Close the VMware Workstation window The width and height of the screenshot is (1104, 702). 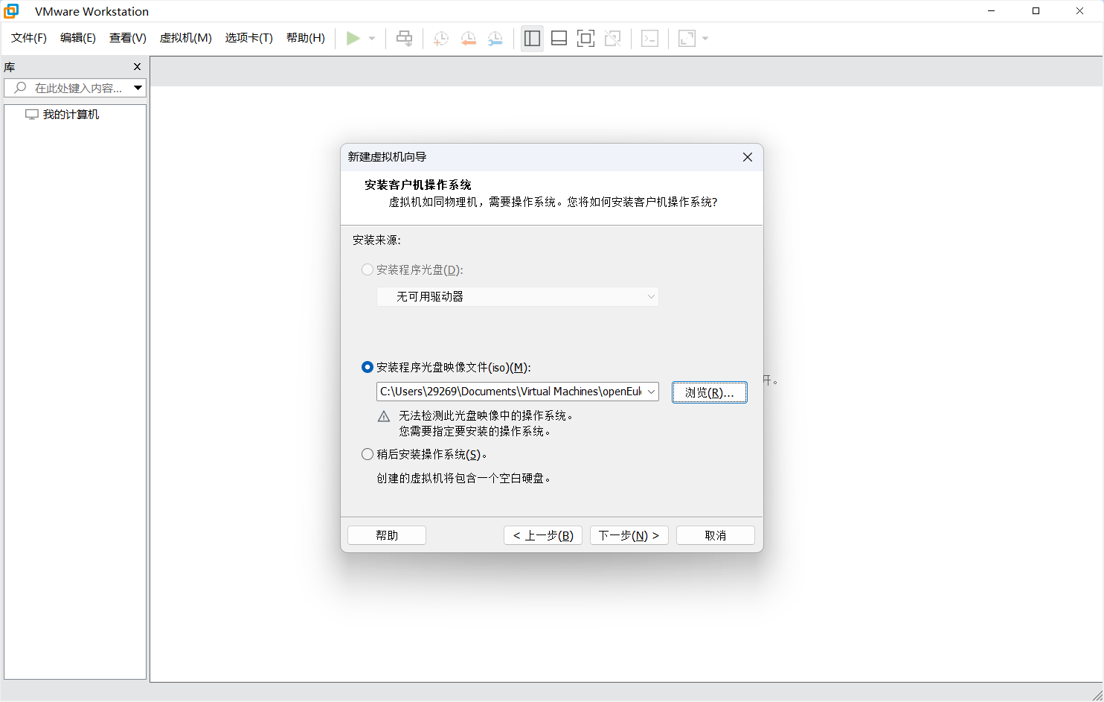pos(1079,11)
